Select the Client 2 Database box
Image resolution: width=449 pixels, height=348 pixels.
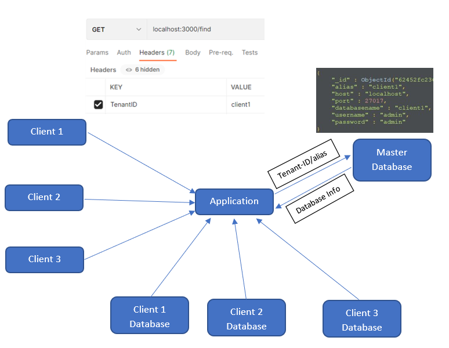247,318
